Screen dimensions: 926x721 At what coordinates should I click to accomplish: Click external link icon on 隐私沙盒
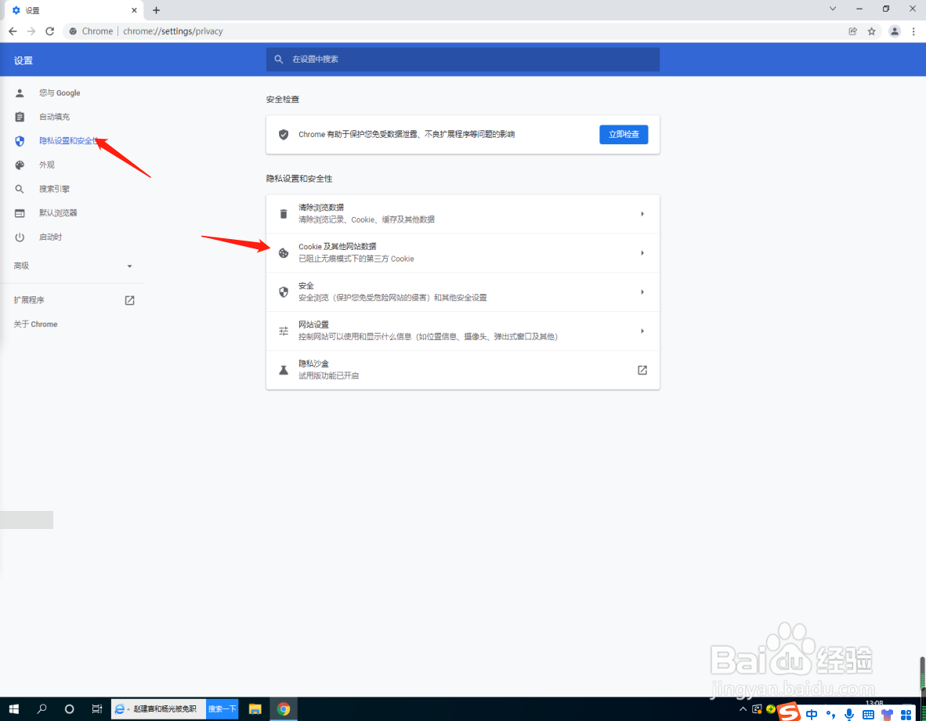[x=642, y=370]
